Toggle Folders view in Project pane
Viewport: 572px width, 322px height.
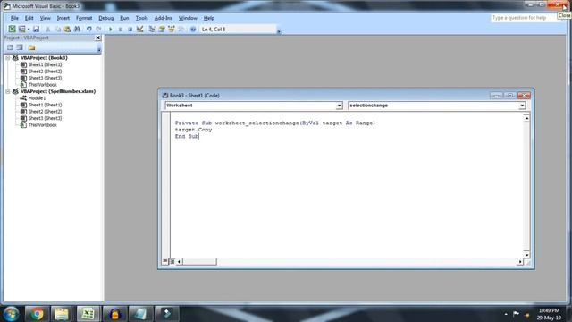(x=32, y=47)
